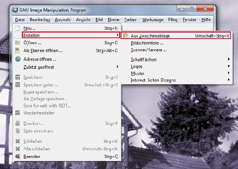
Task: Click the printer icon beside Drucken
Action: [x=17, y=123]
